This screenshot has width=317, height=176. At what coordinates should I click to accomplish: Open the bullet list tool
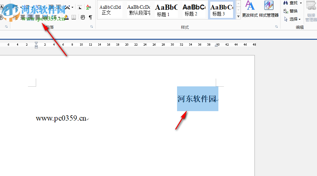click(x=15, y=7)
